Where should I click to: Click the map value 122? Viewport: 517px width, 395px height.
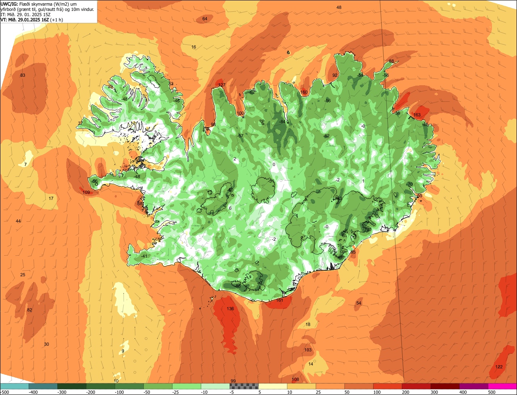click(499, 367)
